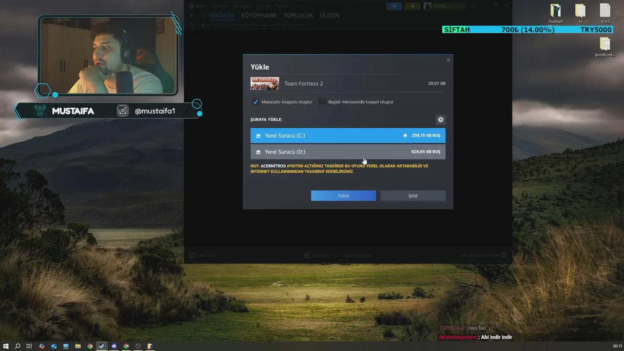Cancel installation with İptal button
Viewport: 624px width, 351px height.
coord(413,195)
